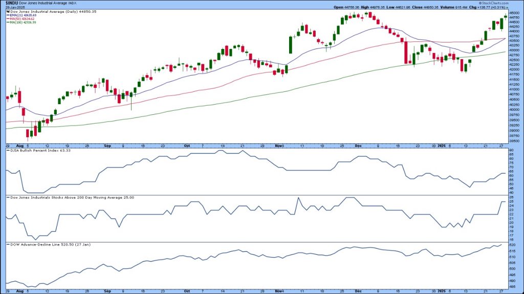Click '2025' on the bottom date axis
The height and width of the screenshot is (294, 524).
pyautogui.click(x=442, y=291)
